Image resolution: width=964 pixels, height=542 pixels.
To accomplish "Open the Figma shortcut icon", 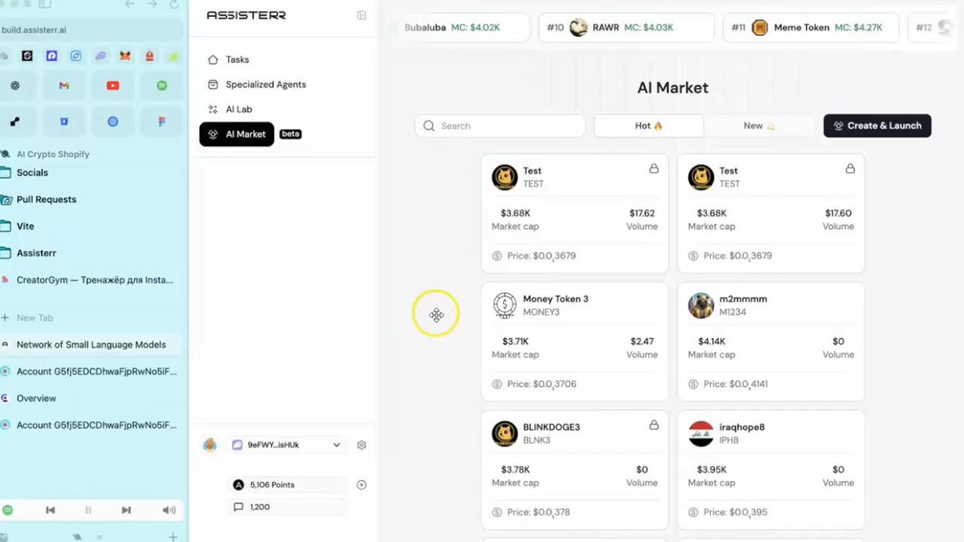I will tap(161, 122).
